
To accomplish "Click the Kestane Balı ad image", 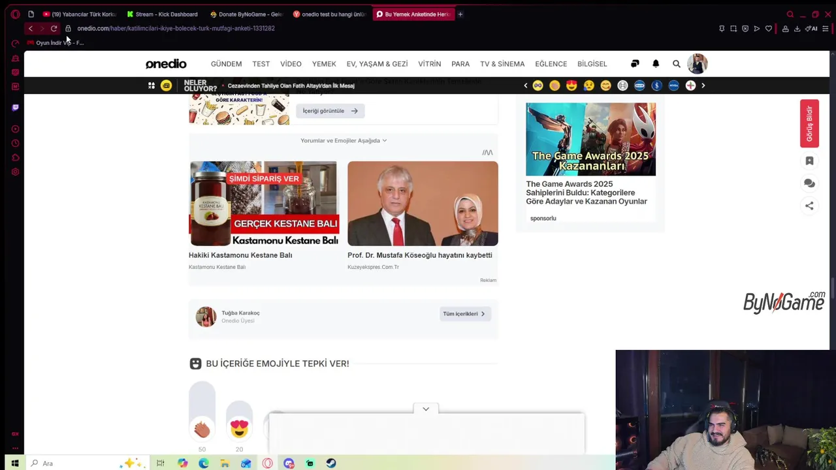I will pyautogui.click(x=264, y=204).
